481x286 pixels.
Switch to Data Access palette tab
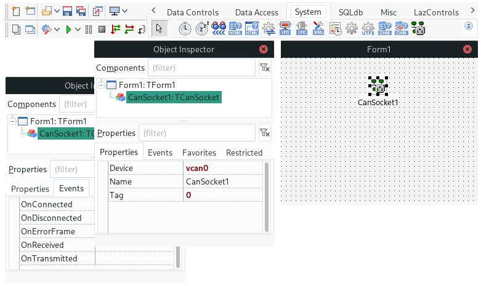pos(257,12)
